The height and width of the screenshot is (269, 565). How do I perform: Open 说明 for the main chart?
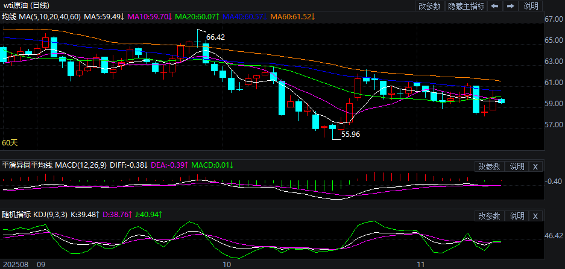click(x=531, y=6)
